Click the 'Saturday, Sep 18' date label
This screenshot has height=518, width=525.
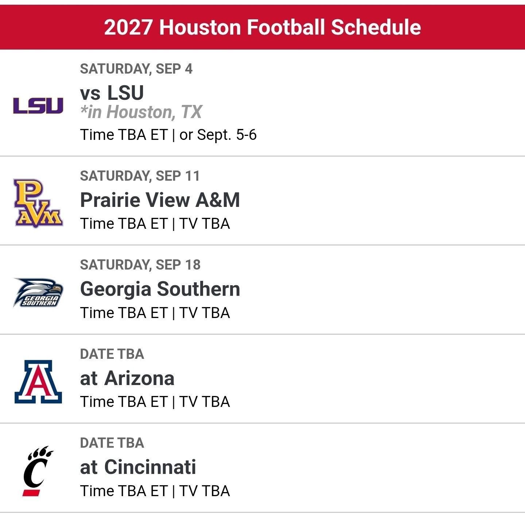pyautogui.click(x=140, y=265)
